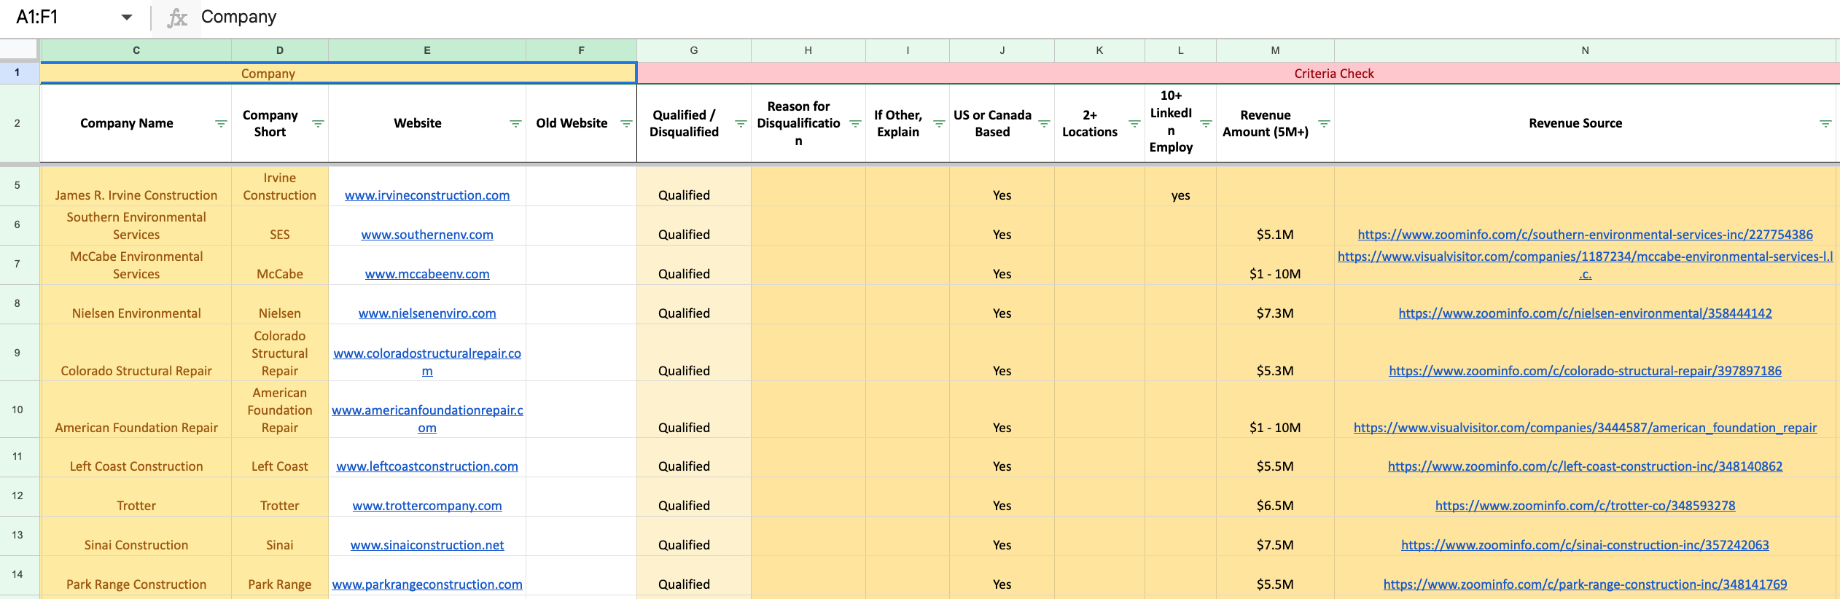Select column N header
This screenshot has height=599, width=1840.
1585,50
